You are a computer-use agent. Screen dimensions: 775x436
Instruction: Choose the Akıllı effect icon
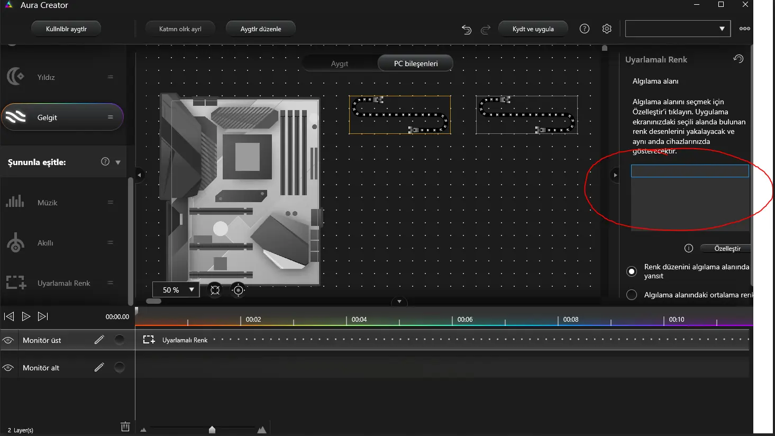[x=15, y=242]
